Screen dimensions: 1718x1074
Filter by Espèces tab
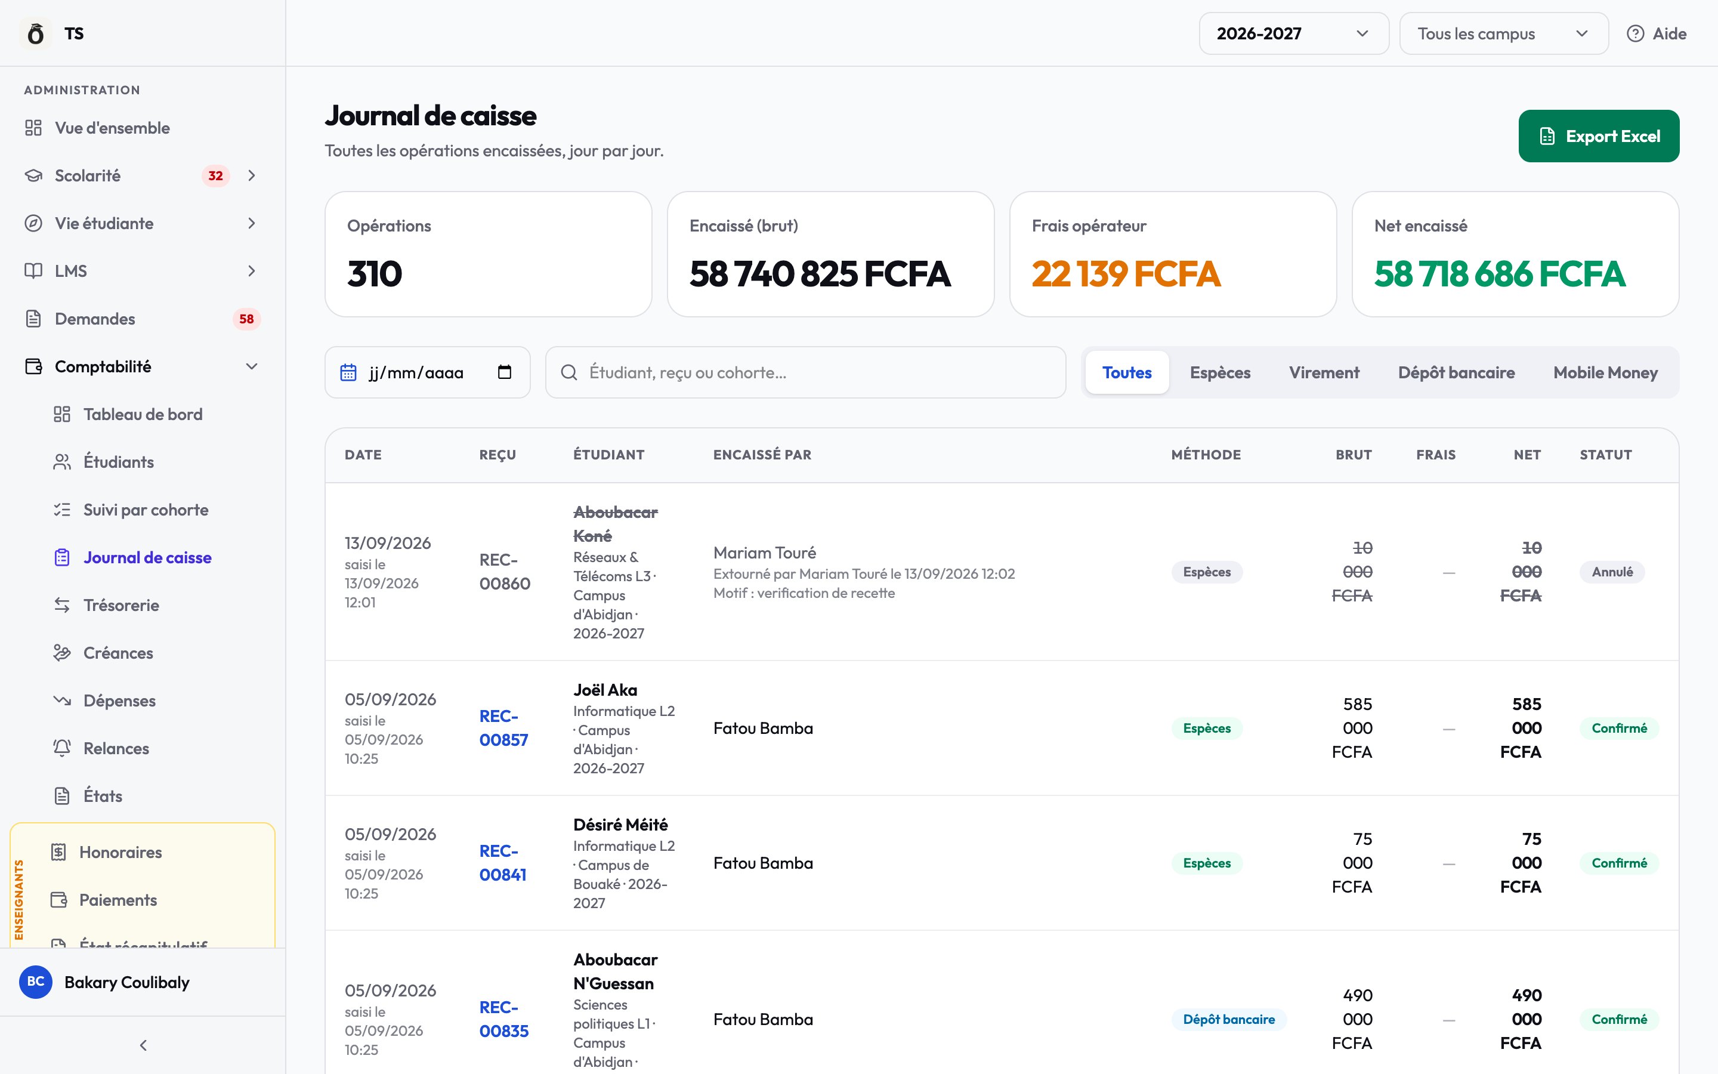point(1220,372)
